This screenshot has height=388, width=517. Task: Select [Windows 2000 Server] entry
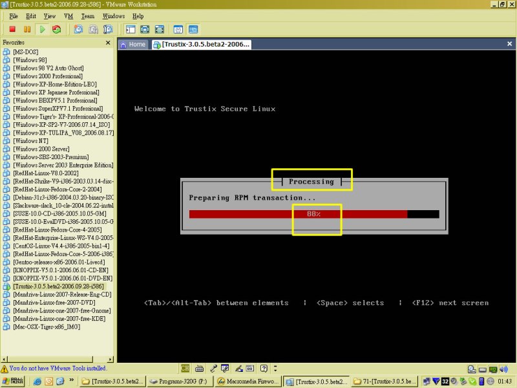(41, 149)
